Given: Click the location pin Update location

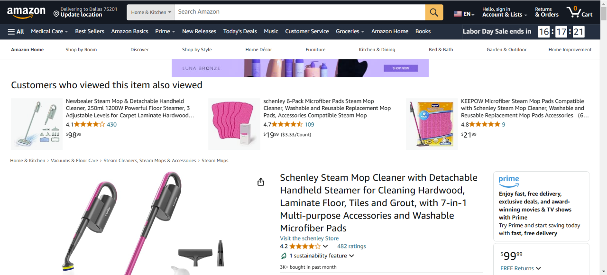Looking at the screenshot, I should [x=56, y=14].
